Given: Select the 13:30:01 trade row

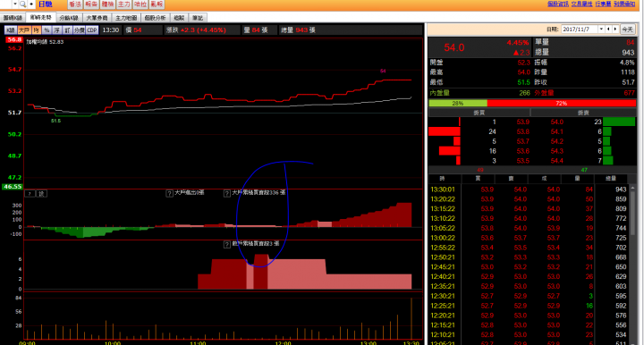Looking at the screenshot, I should [x=529, y=189].
